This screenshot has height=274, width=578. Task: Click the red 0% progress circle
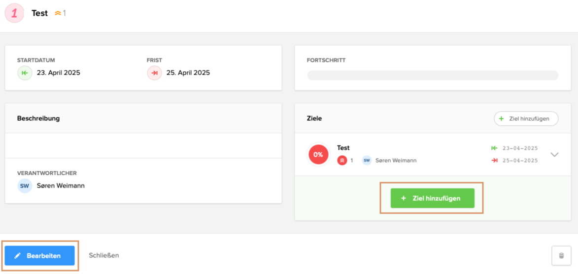click(318, 154)
